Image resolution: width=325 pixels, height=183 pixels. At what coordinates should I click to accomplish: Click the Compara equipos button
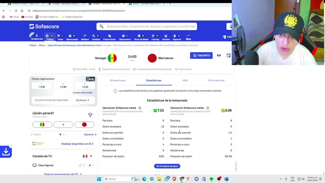167,166
